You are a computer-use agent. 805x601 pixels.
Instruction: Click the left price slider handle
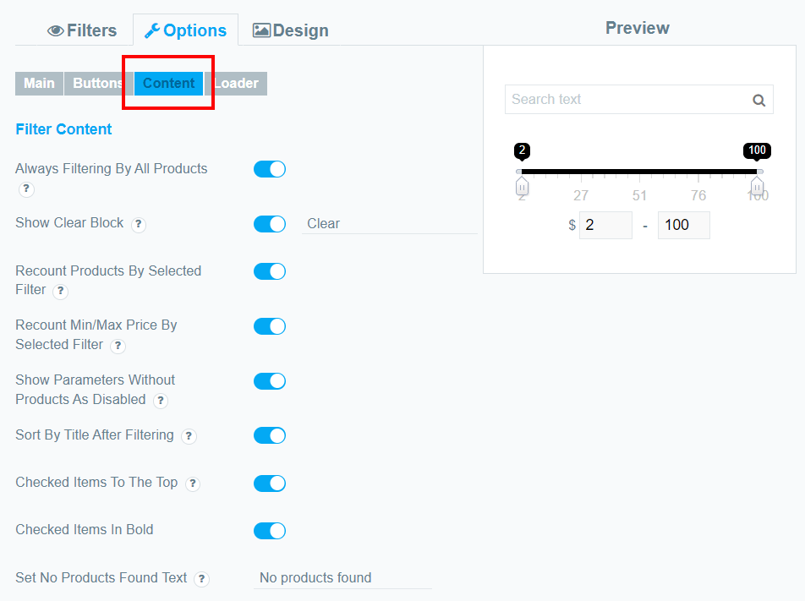point(522,187)
